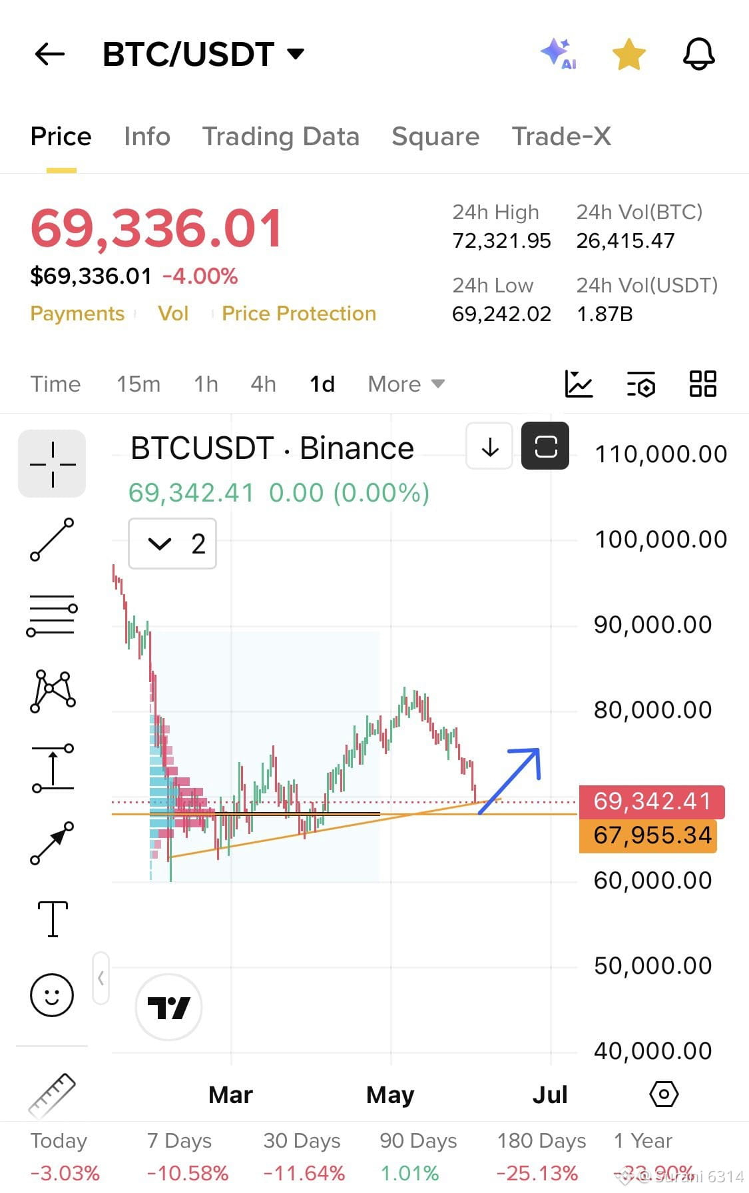Switch to the Price tab
The width and height of the screenshot is (749, 1193).
point(61,137)
